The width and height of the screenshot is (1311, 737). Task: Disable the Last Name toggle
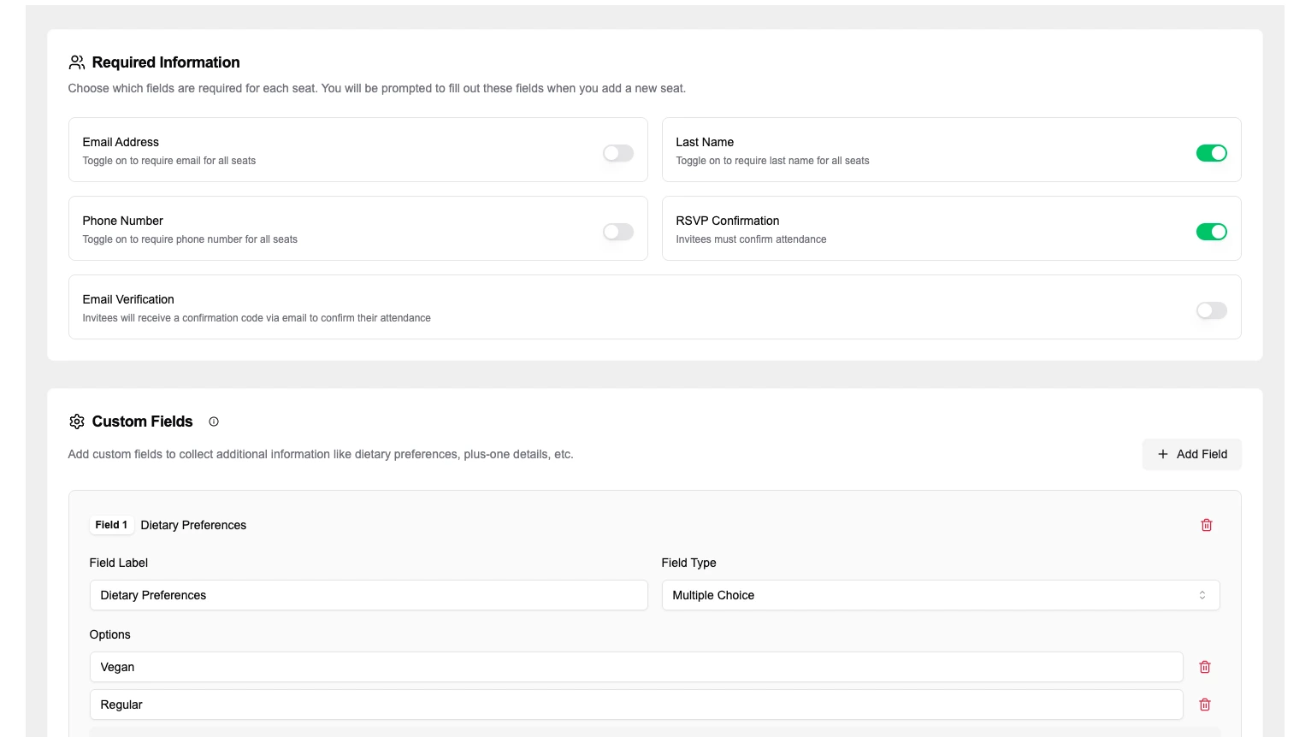1211,153
